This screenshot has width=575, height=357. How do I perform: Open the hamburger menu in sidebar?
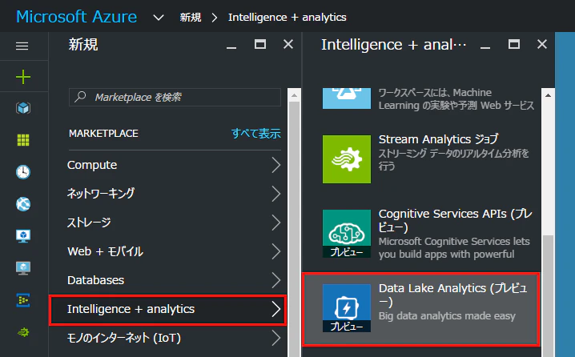pyautogui.click(x=22, y=46)
